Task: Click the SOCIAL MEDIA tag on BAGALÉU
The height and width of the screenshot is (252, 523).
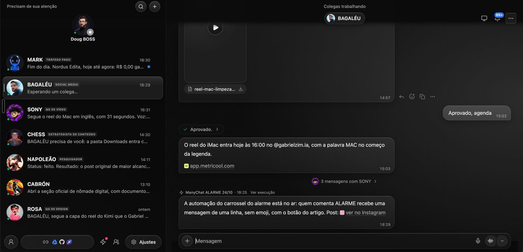Action: tap(67, 84)
